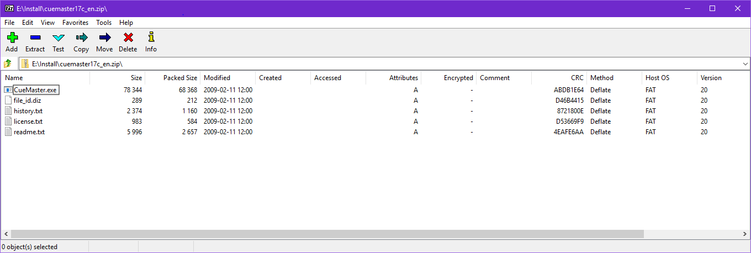Sort by the Host OS column header
The height and width of the screenshot is (253, 751).
click(669, 78)
